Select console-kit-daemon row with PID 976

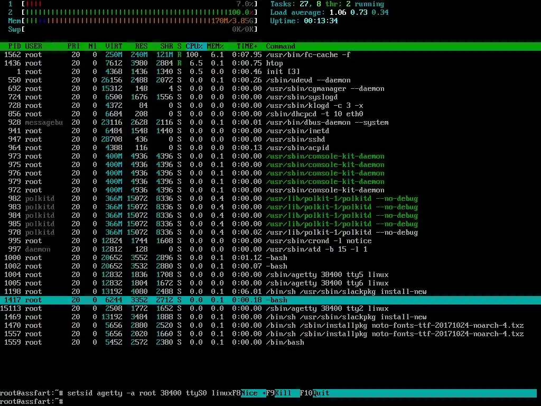click(270, 173)
